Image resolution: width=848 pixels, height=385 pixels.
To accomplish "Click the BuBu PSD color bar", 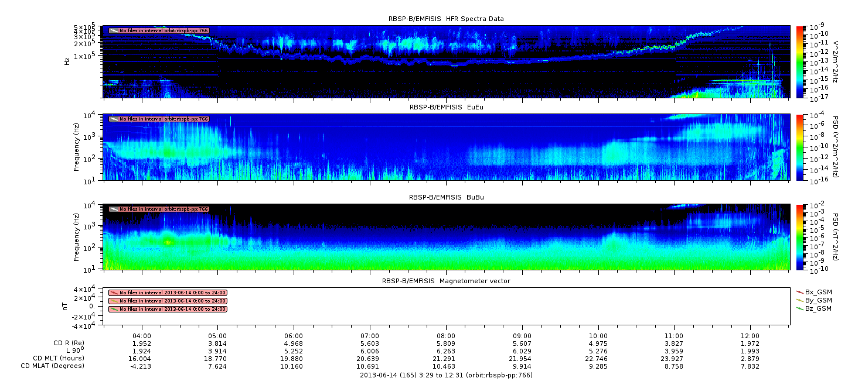I will coord(800,237).
